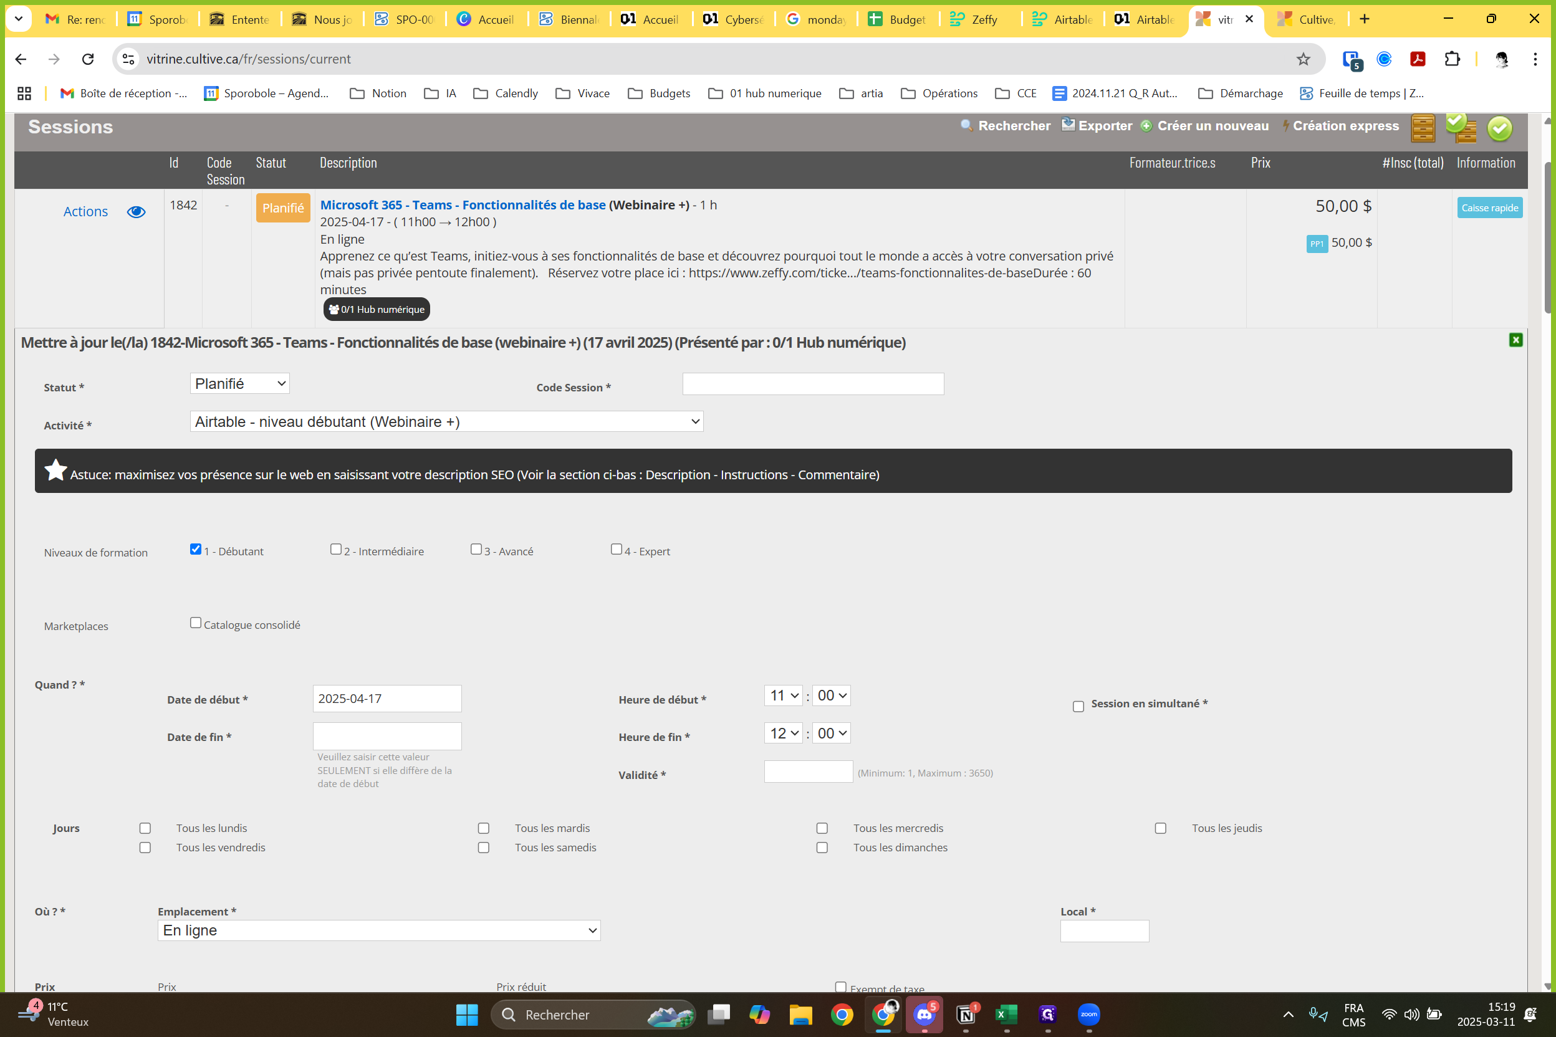Click the Exporter icon button
The image size is (1556, 1037).
1097,126
